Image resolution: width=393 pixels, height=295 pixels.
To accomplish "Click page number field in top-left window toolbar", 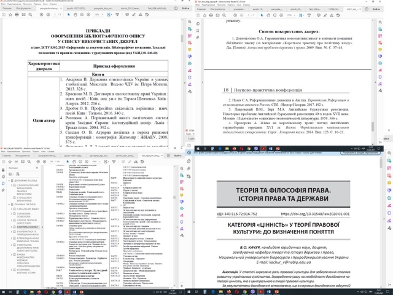I will [x=55, y=15].
